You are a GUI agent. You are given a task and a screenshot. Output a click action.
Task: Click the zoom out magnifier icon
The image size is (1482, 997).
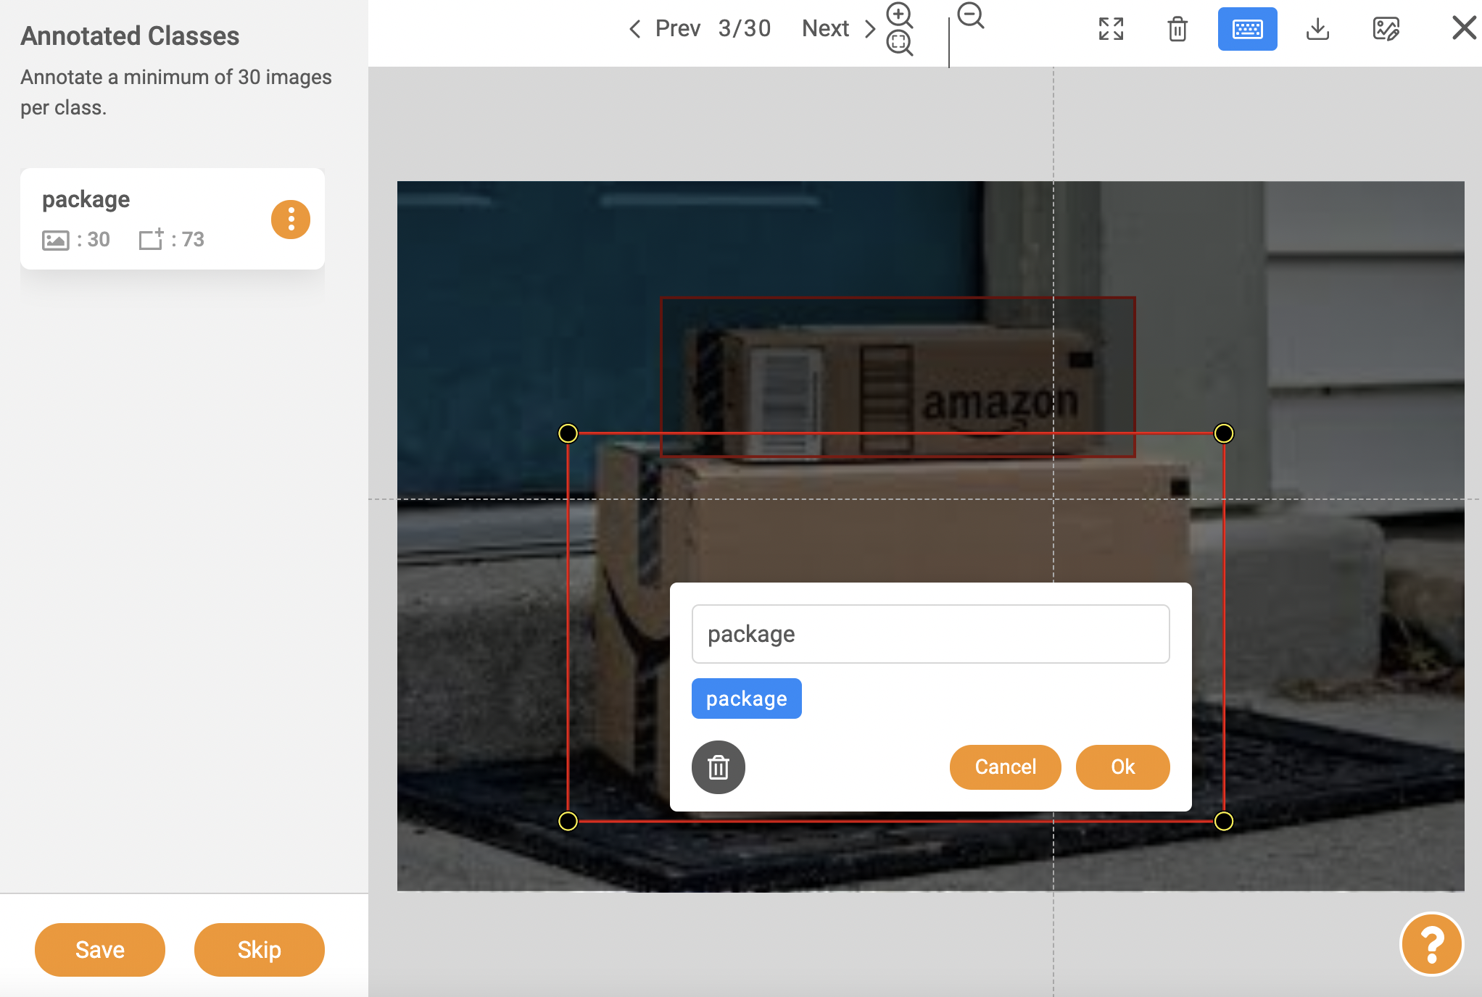click(970, 15)
